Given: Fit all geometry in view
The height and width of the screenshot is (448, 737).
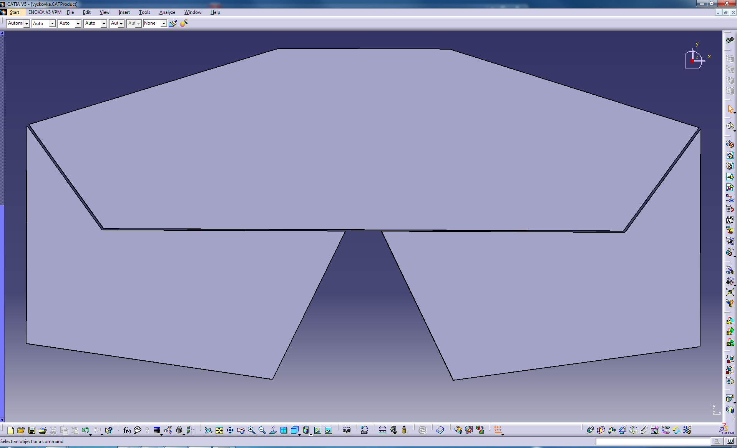Looking at the screenshot, I should [x=219, y=430].
